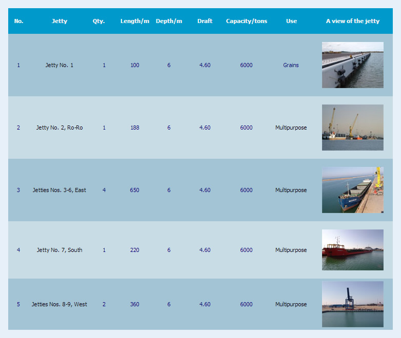Select the 'Jetty No. 7, South' cell
Viewport: 401px width, 338px height.
click(59, 250)
